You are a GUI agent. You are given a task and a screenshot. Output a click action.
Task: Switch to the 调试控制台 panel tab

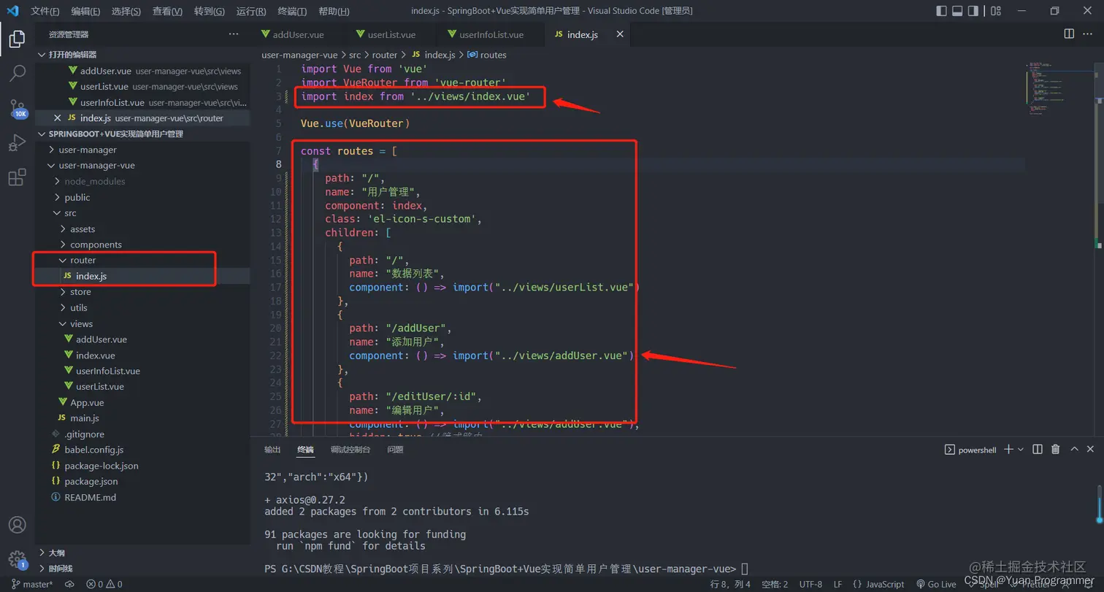[x=350, y=450]
